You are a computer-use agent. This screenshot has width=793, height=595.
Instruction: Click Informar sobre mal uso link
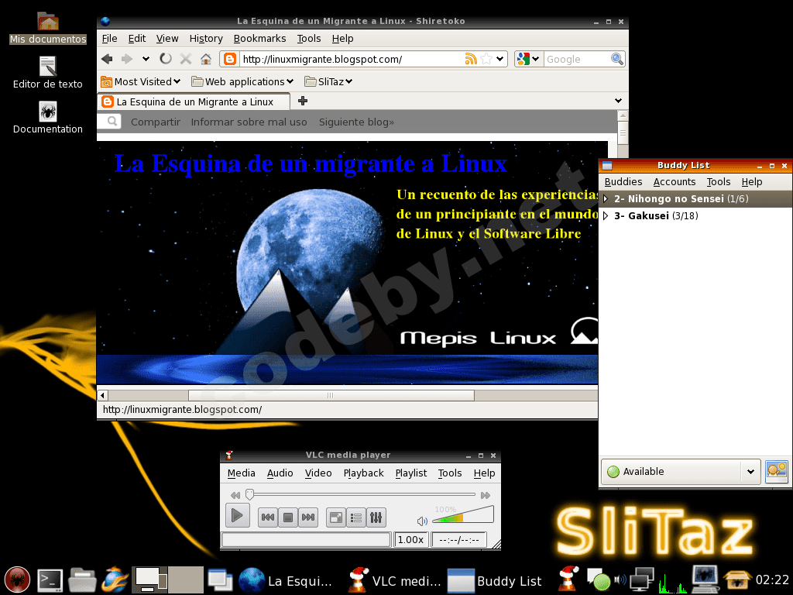249,122
